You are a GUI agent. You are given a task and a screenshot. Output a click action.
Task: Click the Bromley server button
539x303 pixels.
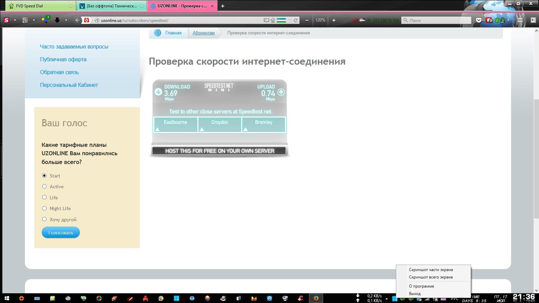264,125
